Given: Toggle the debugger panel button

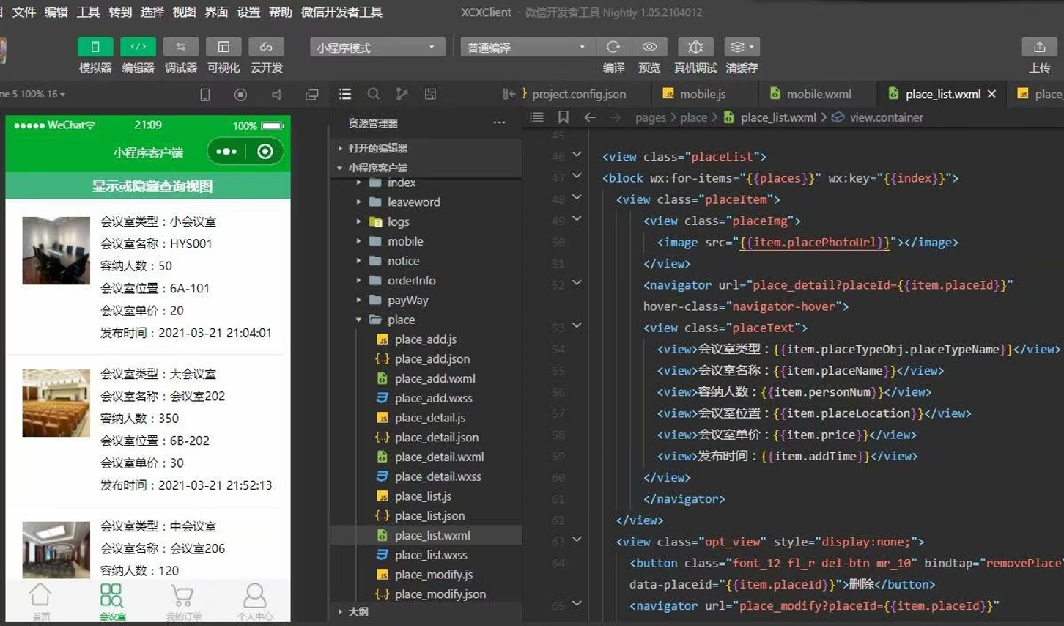Looking at the screenshot, I should pos(180,47).
